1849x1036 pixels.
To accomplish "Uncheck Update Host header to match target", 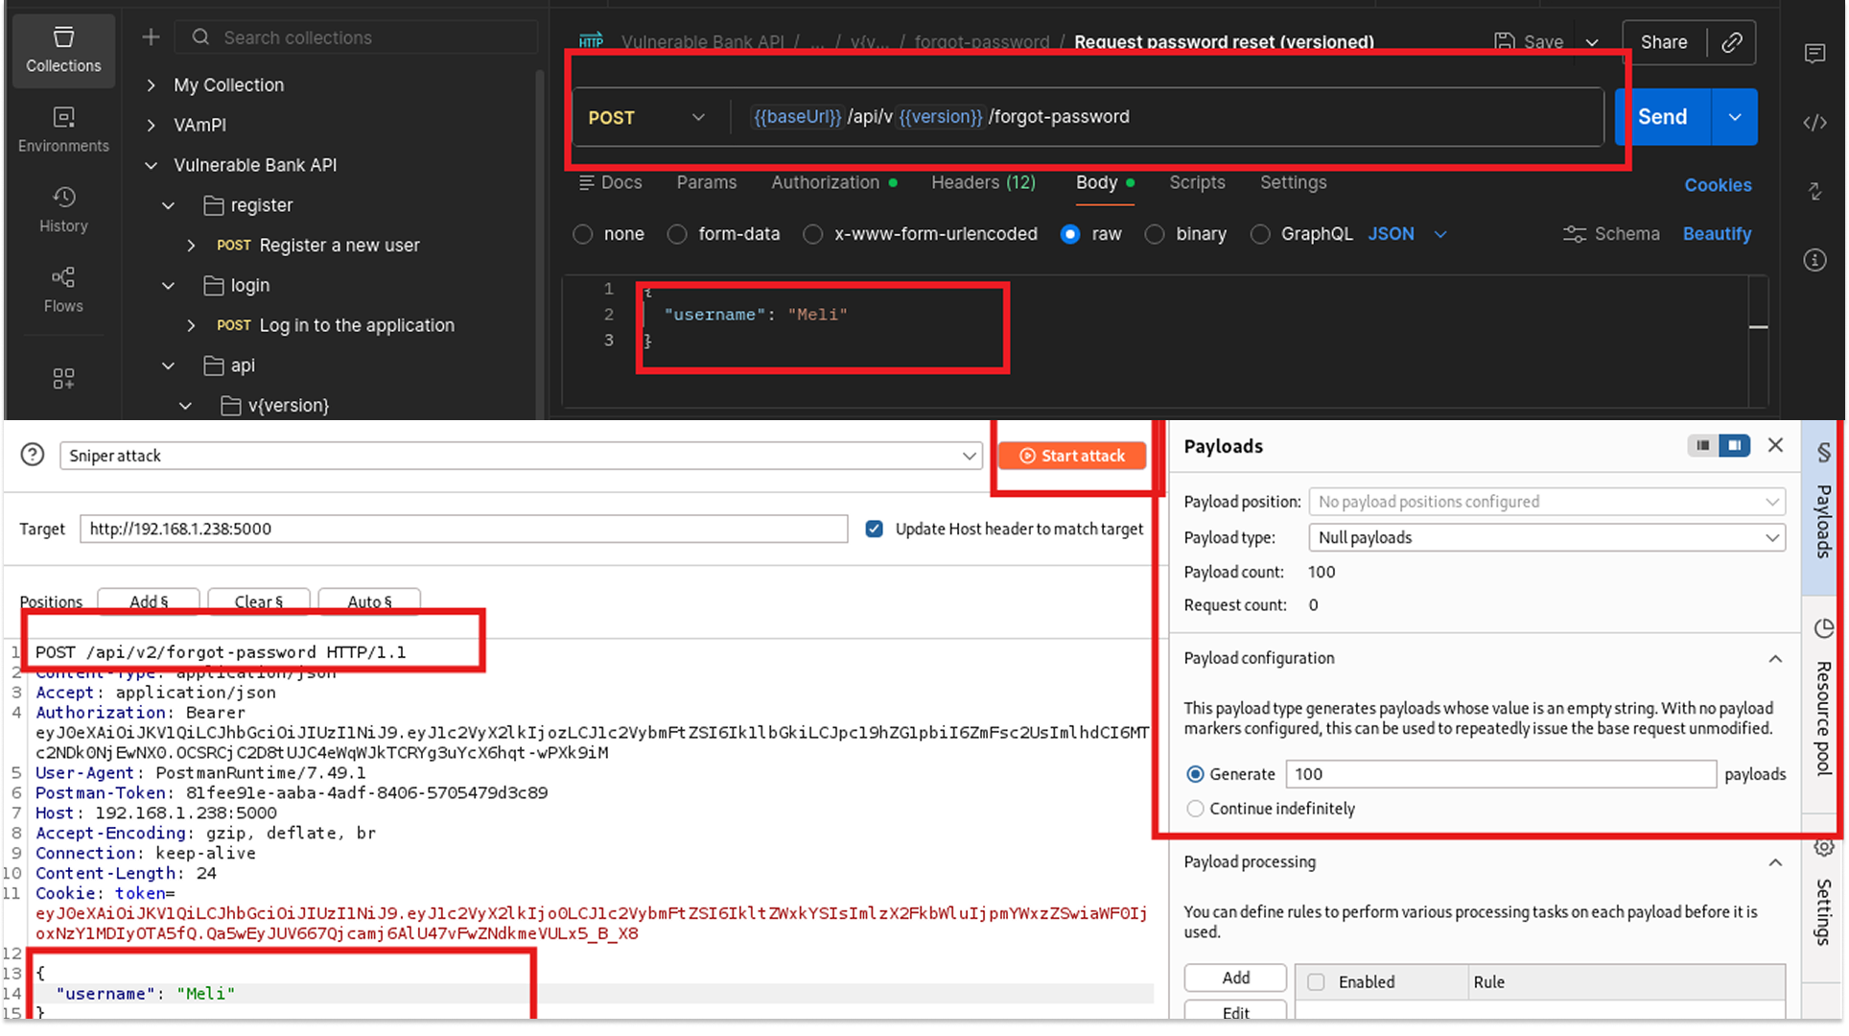I will tap(874, 529).
